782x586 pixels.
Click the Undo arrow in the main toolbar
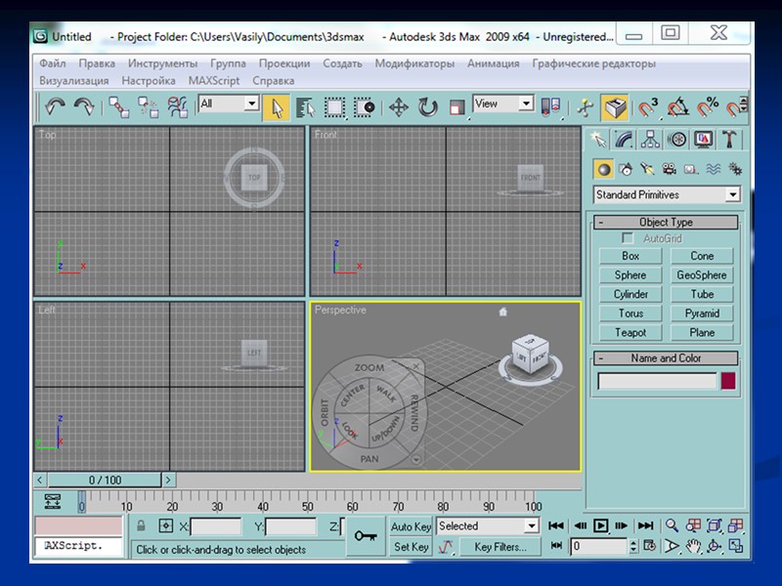[55, 106]
